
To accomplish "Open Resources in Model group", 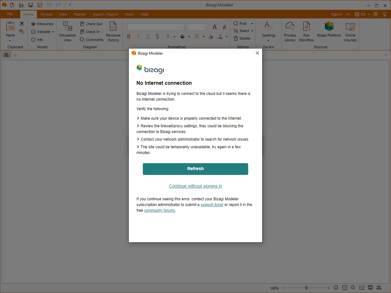I will (x=42, y=24).
